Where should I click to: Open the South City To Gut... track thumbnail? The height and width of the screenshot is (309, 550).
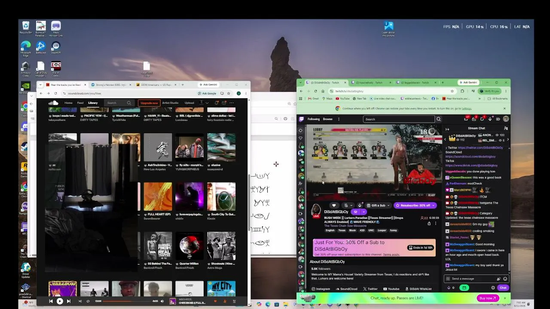pos(221,197)
